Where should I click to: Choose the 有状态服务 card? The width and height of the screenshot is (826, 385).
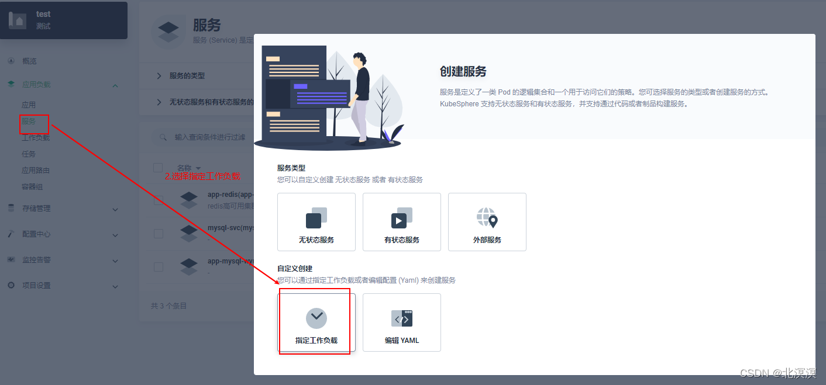(x=402, y=222)
